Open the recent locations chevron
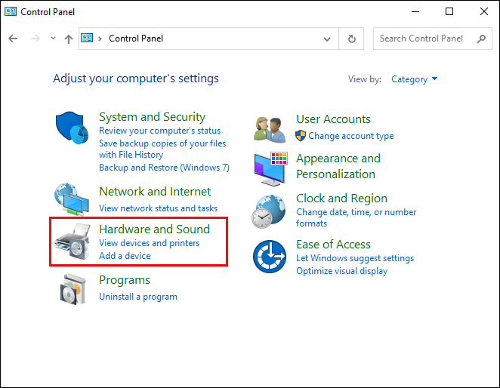The image size is (500, 388). (53, 38)
